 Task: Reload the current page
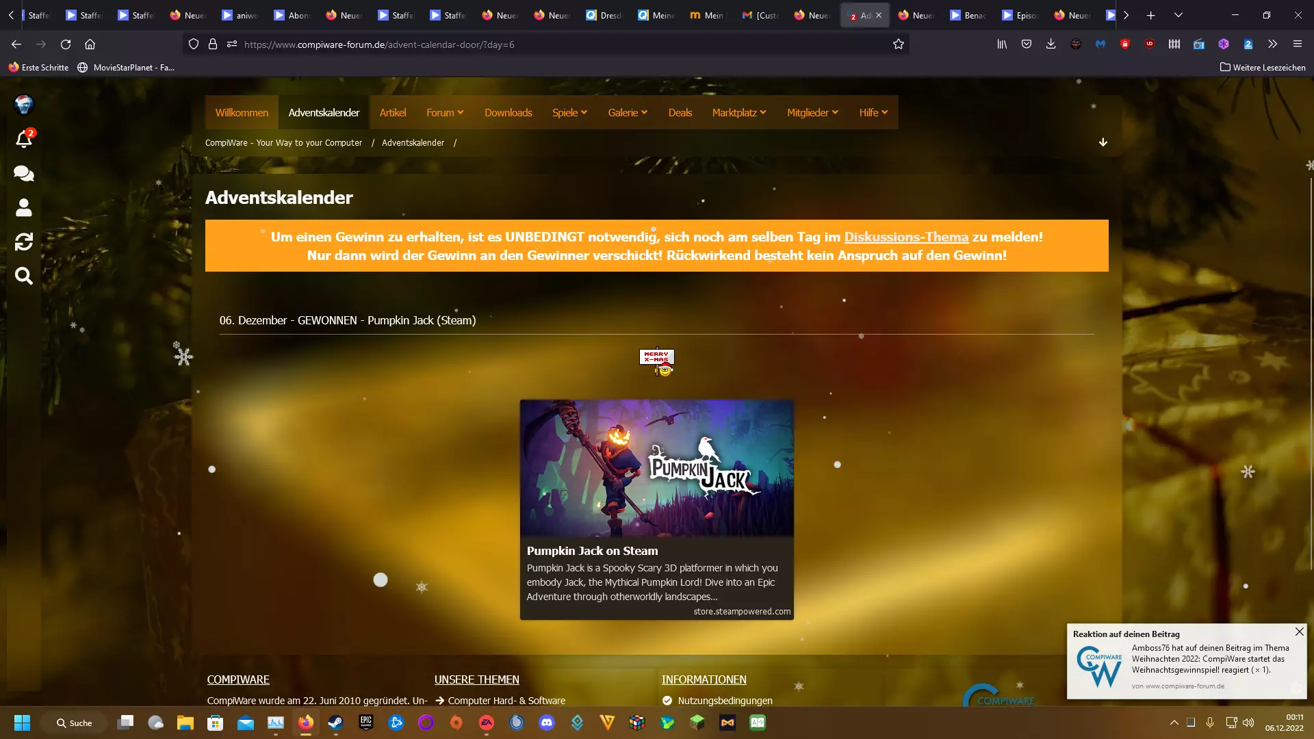66,44
